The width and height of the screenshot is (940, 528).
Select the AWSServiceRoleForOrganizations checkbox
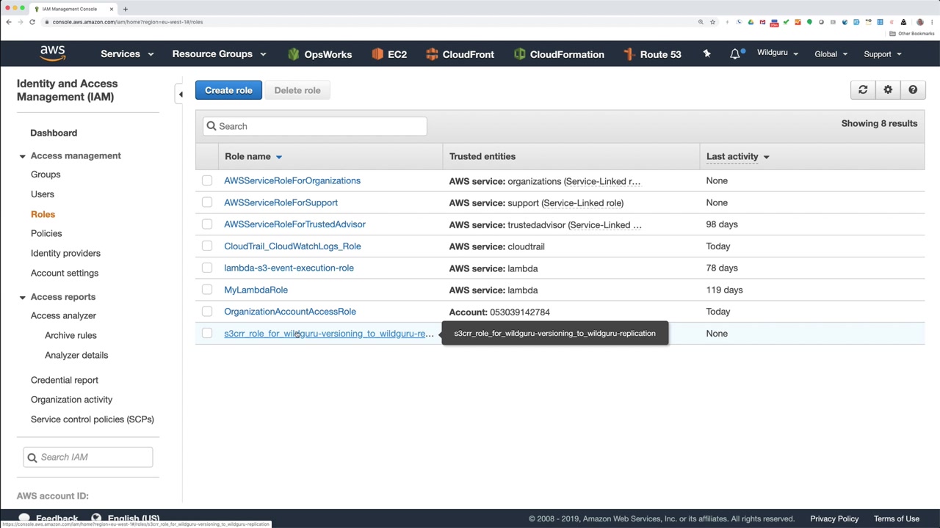point(207,180)
